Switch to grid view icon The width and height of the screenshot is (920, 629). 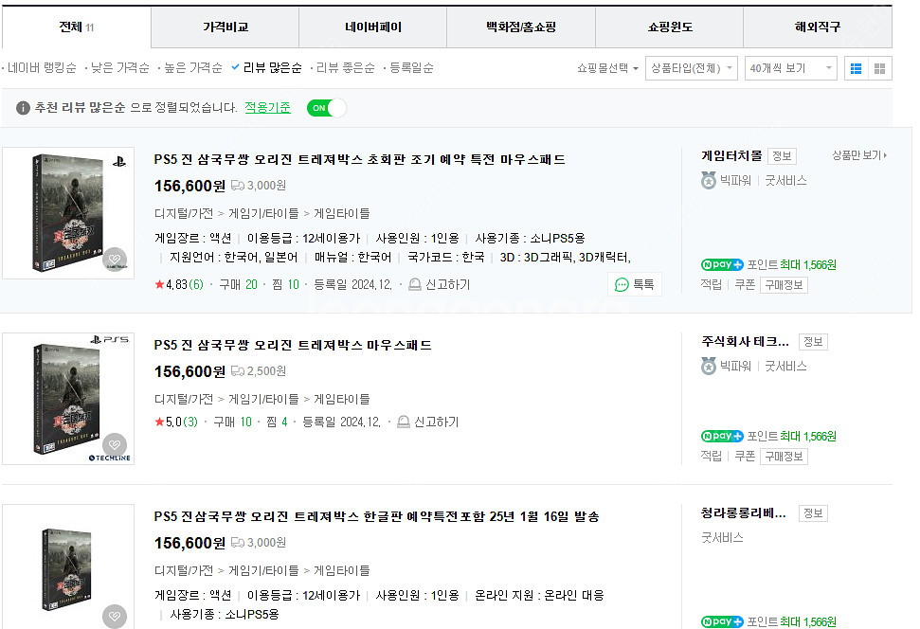tap(879, 68)
